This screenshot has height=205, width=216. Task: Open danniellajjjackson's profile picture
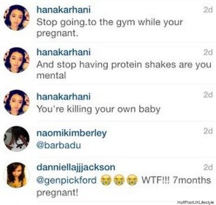(17, 175)
